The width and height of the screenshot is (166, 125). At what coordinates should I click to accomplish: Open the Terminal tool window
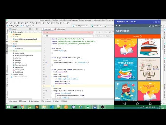(x=23, y=101)
